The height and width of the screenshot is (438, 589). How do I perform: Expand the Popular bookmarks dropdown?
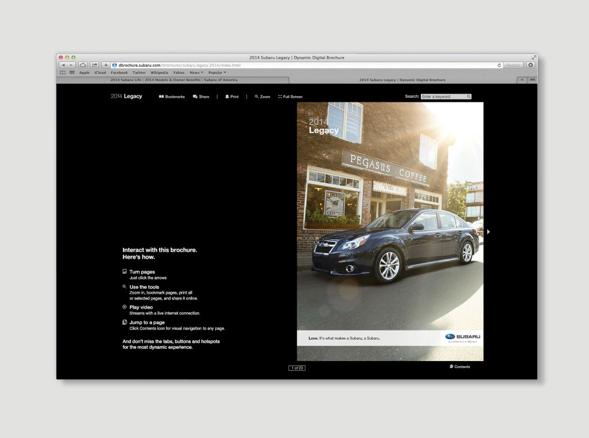pos(217,73)
